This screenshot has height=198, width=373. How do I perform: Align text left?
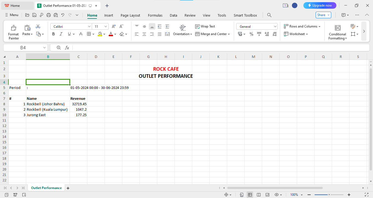tap(137, 34)
